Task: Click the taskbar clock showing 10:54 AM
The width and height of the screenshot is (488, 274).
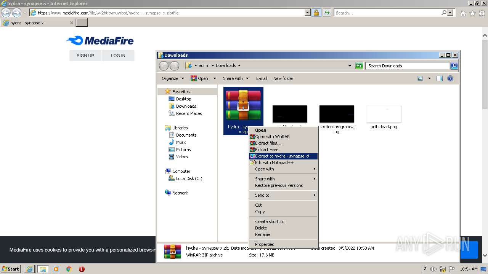Action: pos(469,269)
